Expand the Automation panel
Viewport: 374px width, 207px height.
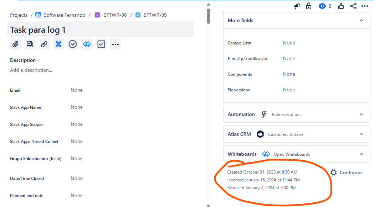(362, 114)
